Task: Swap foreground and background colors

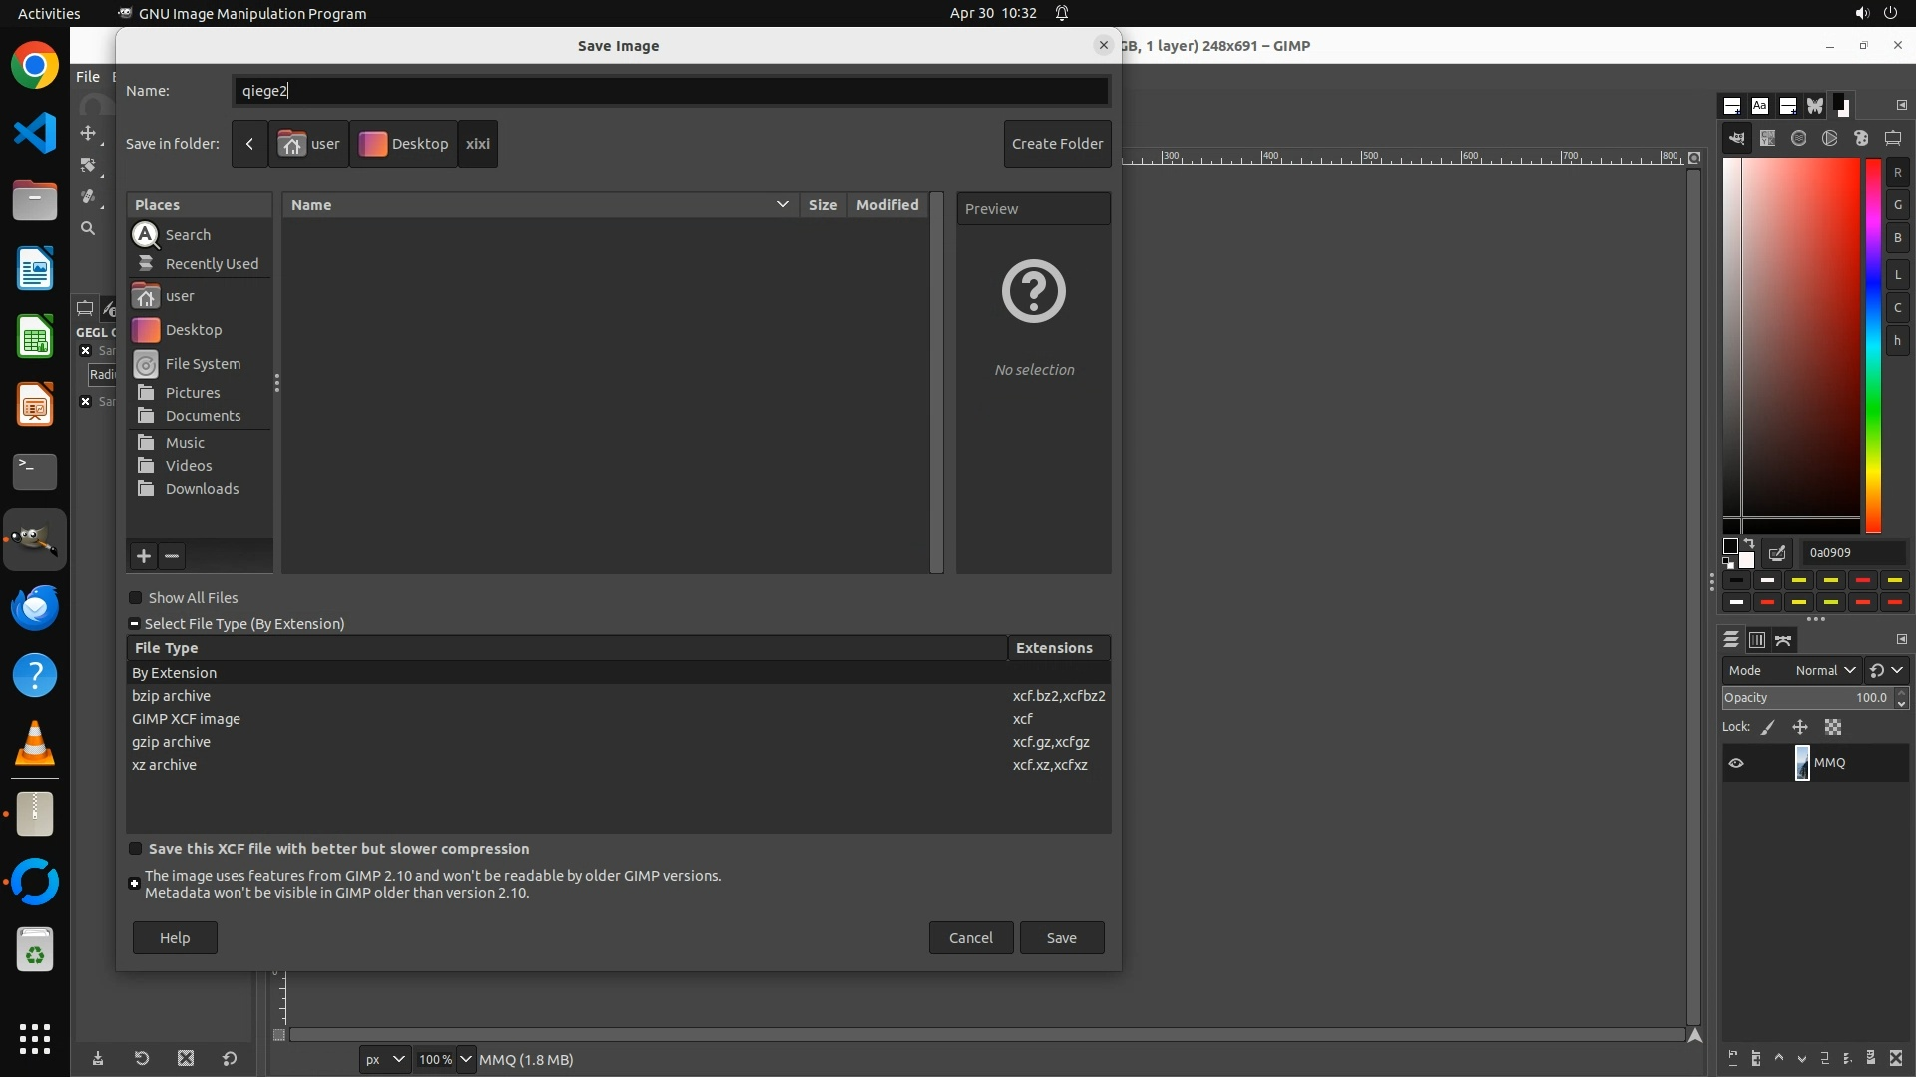Action: pyautogui.click(x=1749, y=544)
